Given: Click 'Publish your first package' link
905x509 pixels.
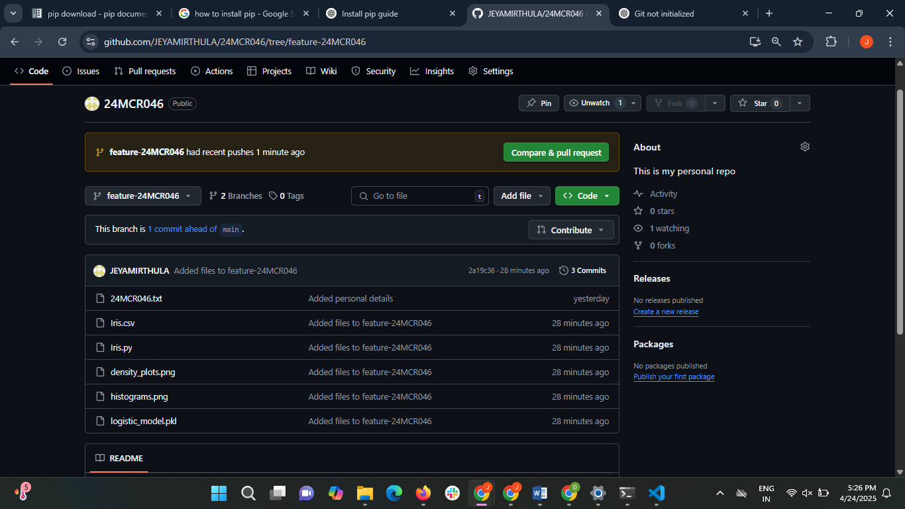Looking at the screenshot, I should pyautogui.click(x=674, y=376).
